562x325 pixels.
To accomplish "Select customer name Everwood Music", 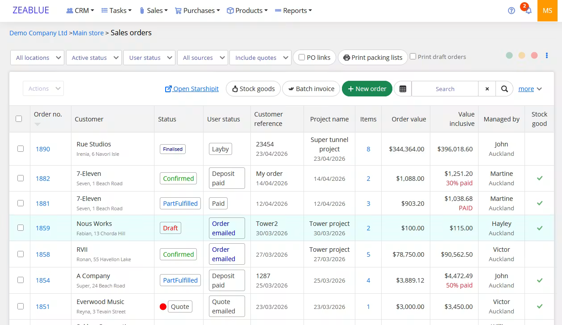I will [x=100, y=302].
